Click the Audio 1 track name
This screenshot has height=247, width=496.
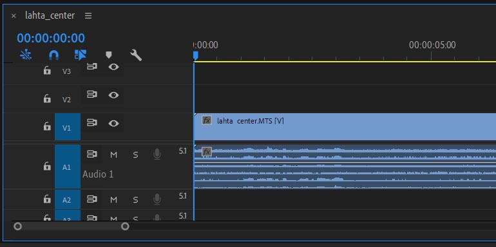[x=98, y=174]
